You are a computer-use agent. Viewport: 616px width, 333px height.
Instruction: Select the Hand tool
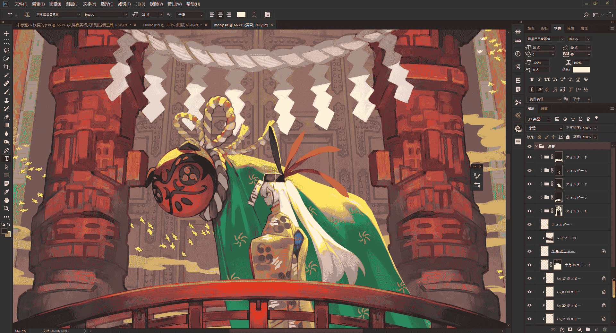[x=6, y=200]
